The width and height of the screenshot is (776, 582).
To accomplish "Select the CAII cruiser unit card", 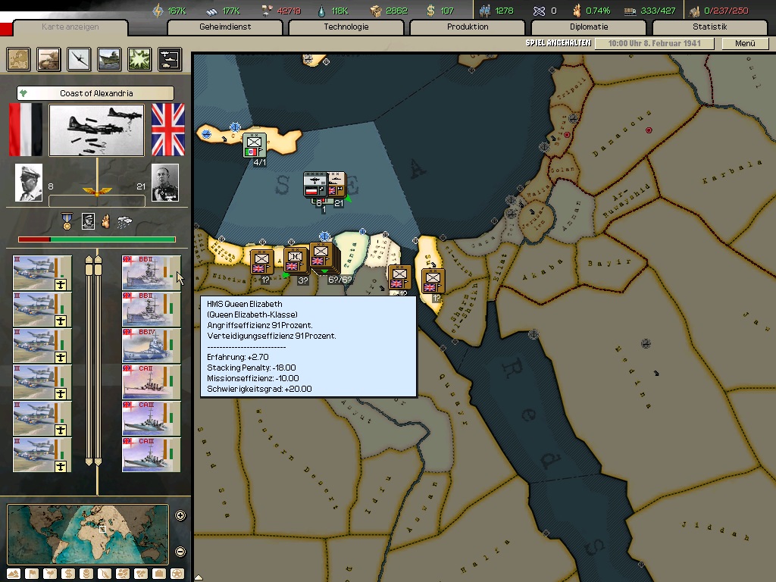I will click(152, 382).
